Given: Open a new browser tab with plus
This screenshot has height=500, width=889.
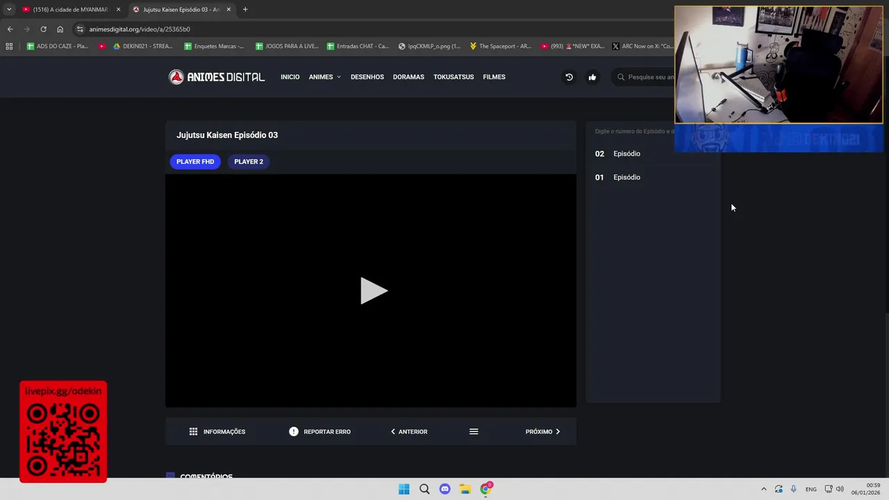Looking at the screenshot, I should click(x=245, y=10).
